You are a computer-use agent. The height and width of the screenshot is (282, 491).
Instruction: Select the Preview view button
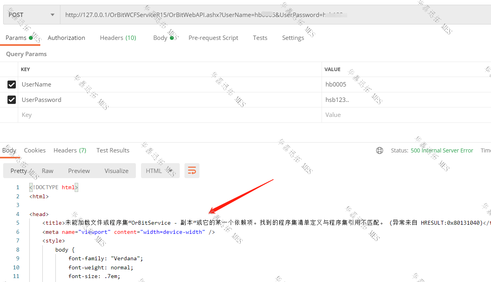pyautogui.click(x=79, y=171)
